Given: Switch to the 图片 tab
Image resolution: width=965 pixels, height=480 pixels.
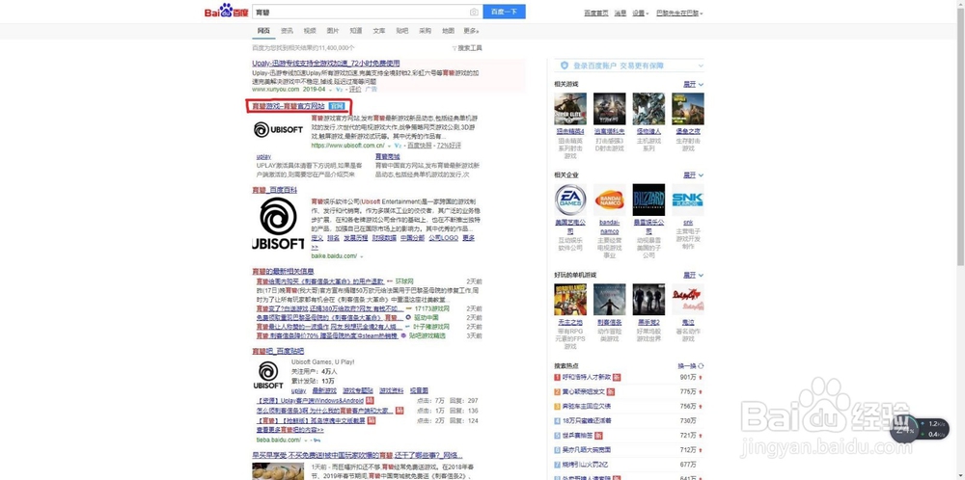Looking at the screenshot, I should tap(332, 31).
